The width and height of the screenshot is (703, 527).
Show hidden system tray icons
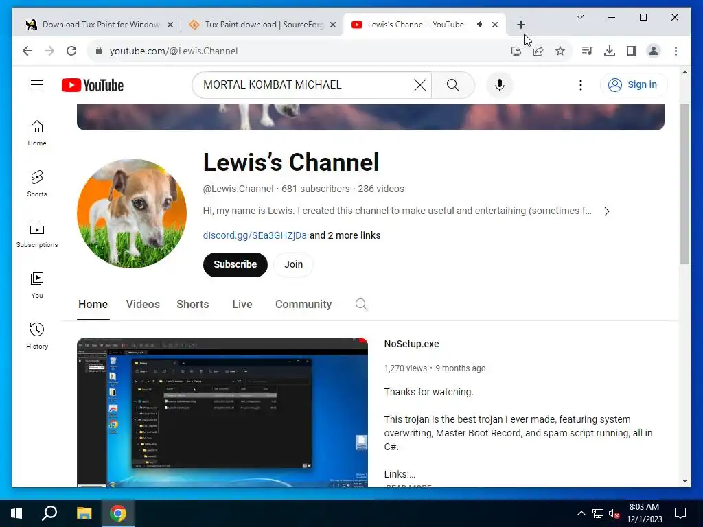click(x=581, y=513)
